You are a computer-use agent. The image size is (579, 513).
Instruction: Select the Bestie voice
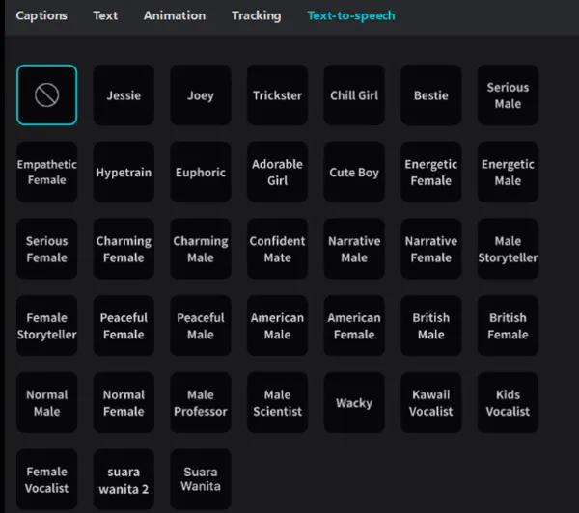pos(431,95)
